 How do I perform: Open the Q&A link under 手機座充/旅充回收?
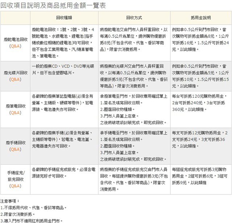[x=15, y=186]
